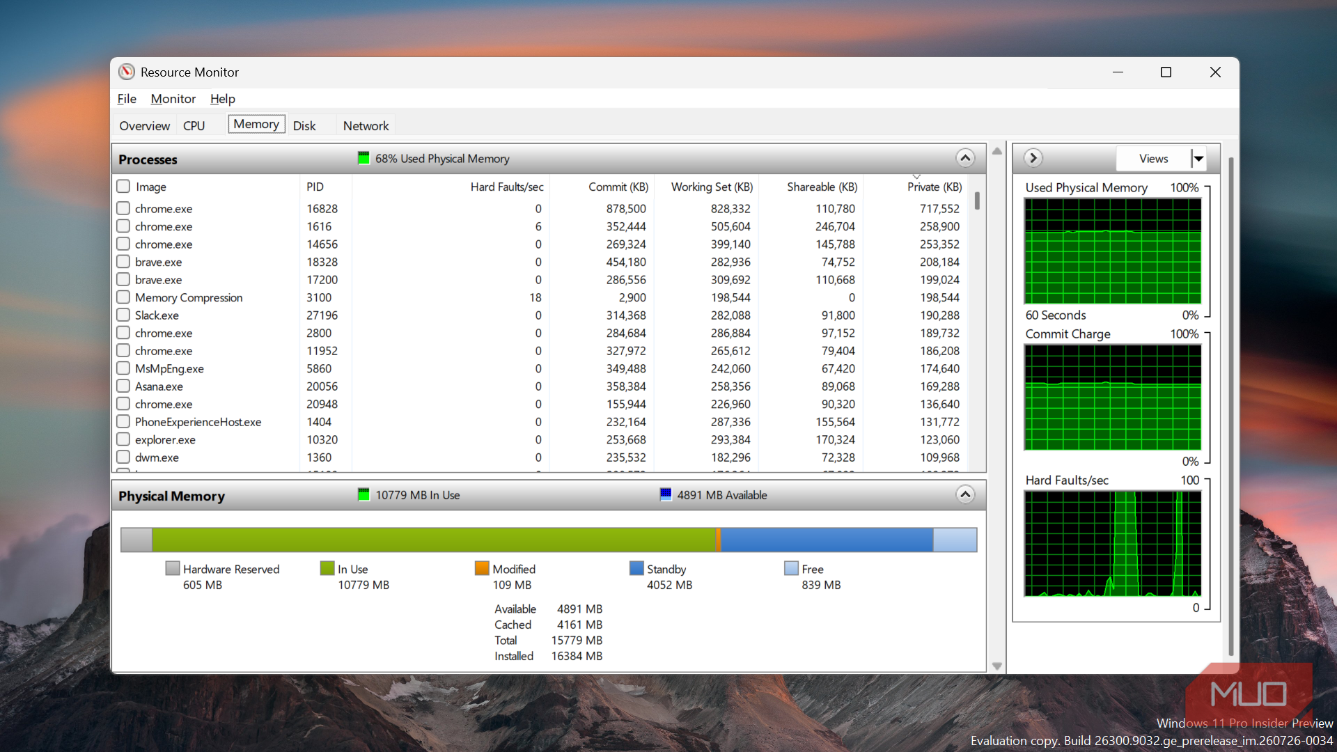Open the Views dropdown arrow

click(x=1198, y=159)
